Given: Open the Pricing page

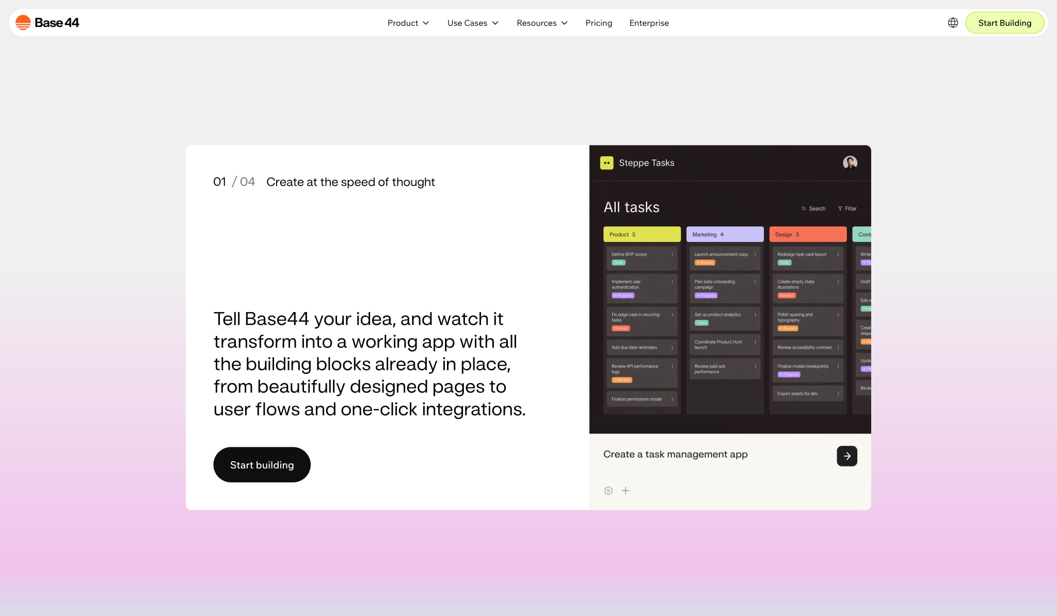Looking at the screenshot, I should tap(599, 23).
